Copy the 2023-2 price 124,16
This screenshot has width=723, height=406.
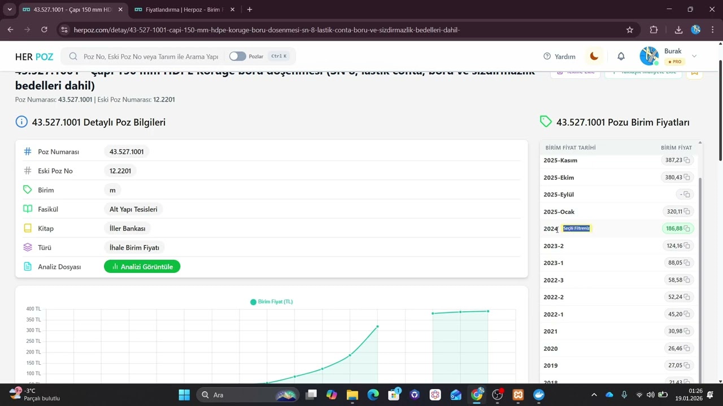(x=687, y=246)
